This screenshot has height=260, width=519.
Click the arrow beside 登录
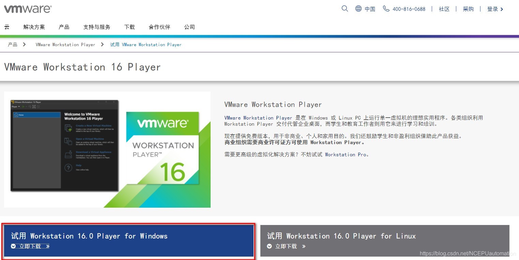tap(502, 9)
